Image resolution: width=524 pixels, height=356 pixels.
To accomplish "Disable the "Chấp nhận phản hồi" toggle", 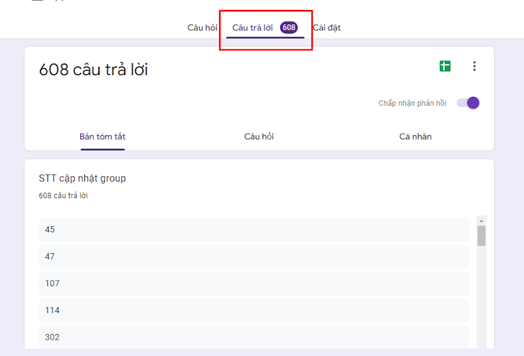I will (x=467, y=103).
